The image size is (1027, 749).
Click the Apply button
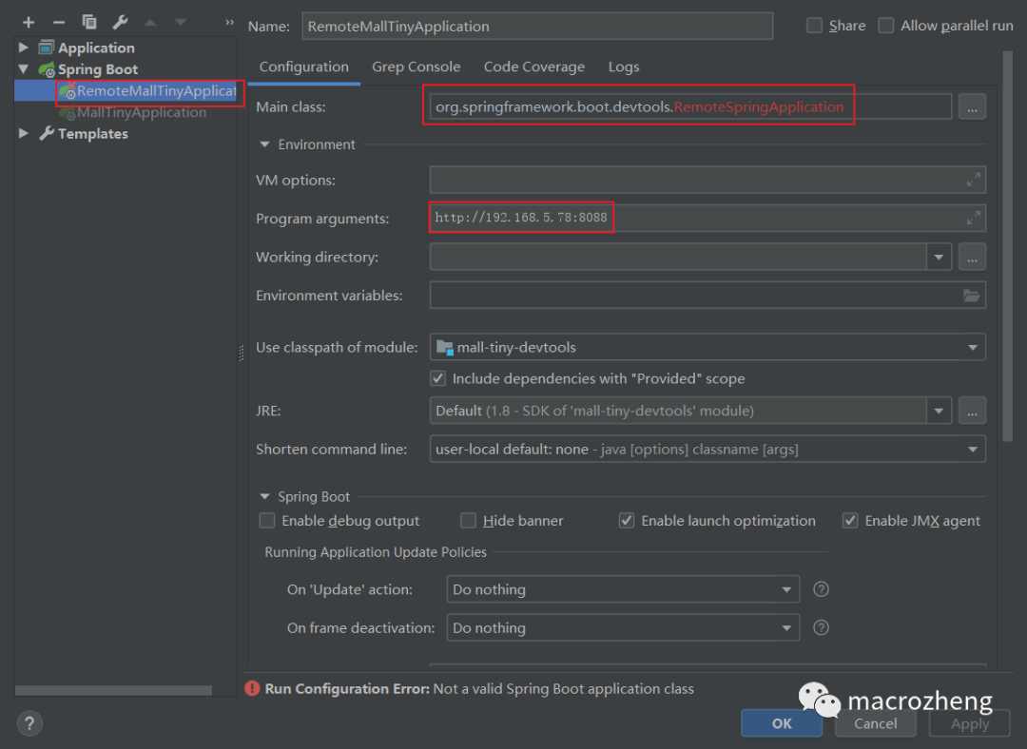970,723
